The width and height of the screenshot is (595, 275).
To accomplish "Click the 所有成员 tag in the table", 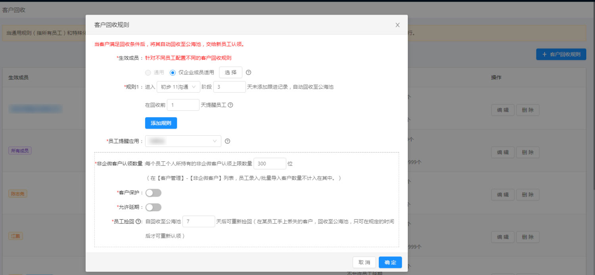I will [x=20, y=151].
